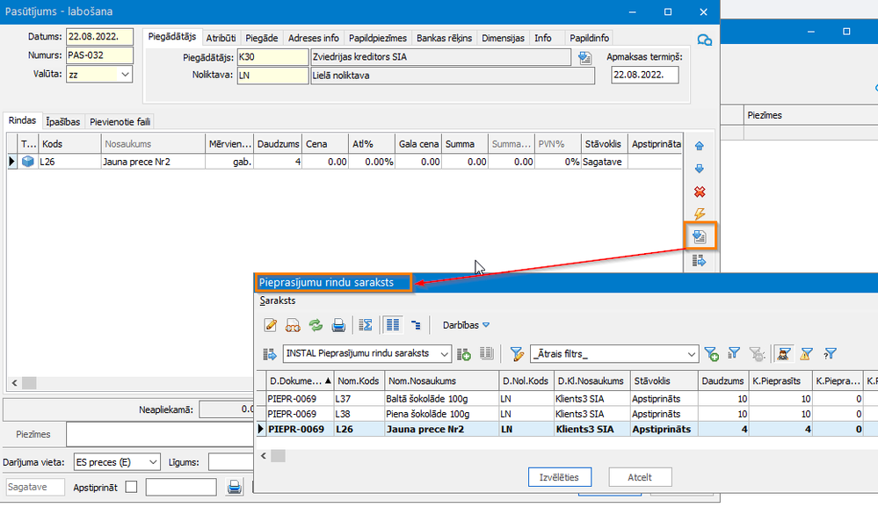This screenshot has height=507, width=878.
Task: Click the green refresh arrows icon
Action: 316,325
